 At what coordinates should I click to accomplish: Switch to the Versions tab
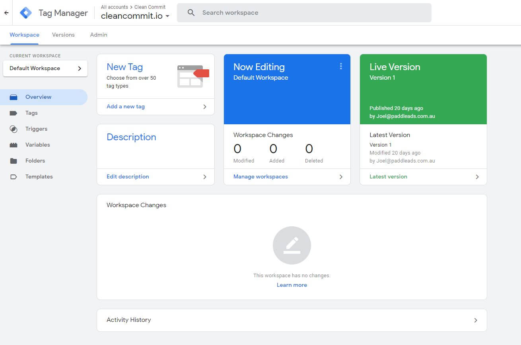point(63,35)
